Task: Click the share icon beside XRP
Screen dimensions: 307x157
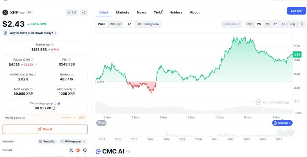Action: [84, 12]
